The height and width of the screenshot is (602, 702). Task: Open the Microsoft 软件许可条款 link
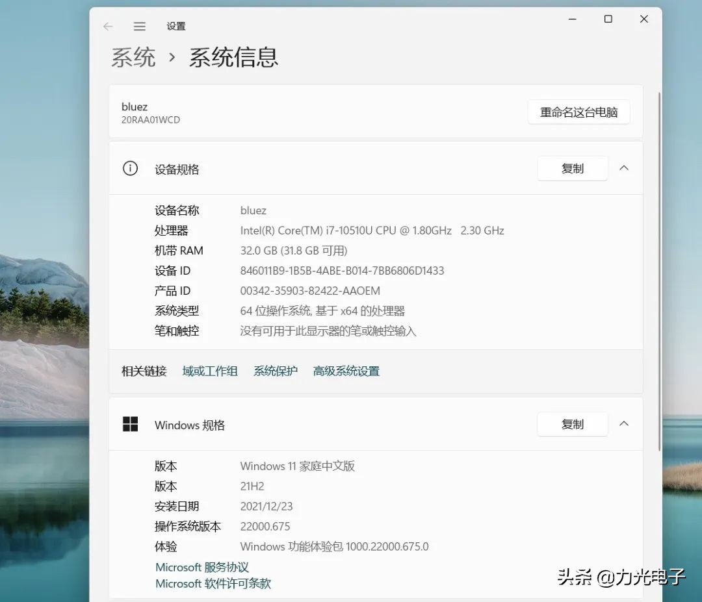tap(213, 583)
